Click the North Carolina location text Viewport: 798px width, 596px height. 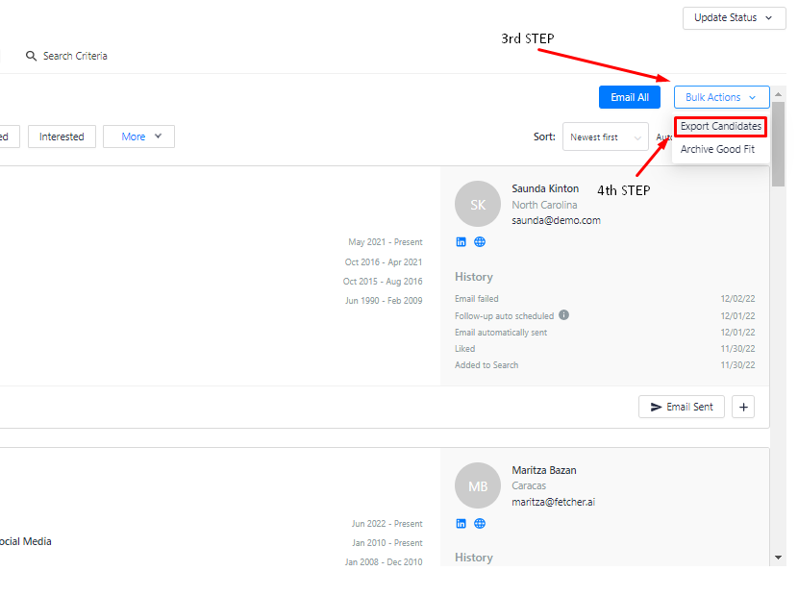544,205
